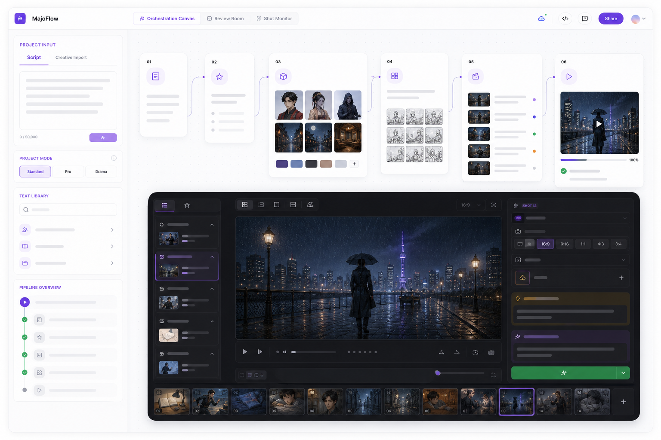Select the Creative Import tab
This screenshot has height=440, width=661.
(71, 58)
